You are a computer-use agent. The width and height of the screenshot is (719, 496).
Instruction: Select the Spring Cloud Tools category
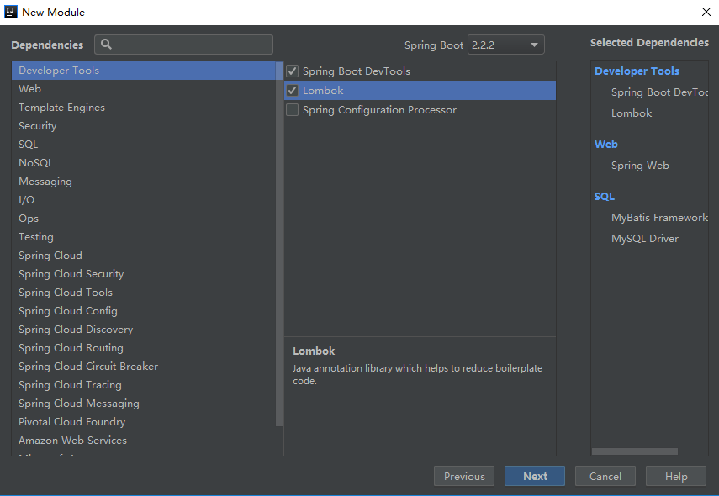point(144,293)
